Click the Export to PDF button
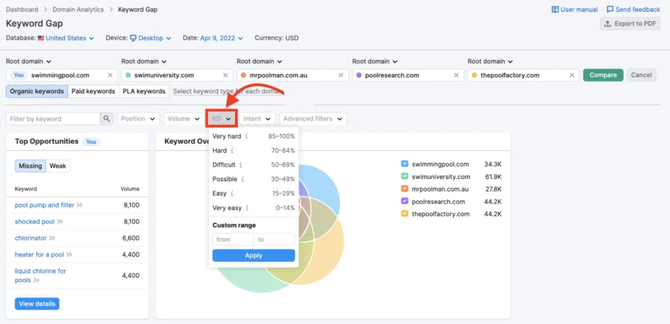This screenshot has width=670, height=324. [630, 24]
